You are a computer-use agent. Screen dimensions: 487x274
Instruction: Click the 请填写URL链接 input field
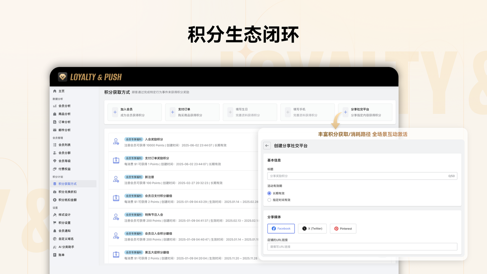(x=361, y=247)
